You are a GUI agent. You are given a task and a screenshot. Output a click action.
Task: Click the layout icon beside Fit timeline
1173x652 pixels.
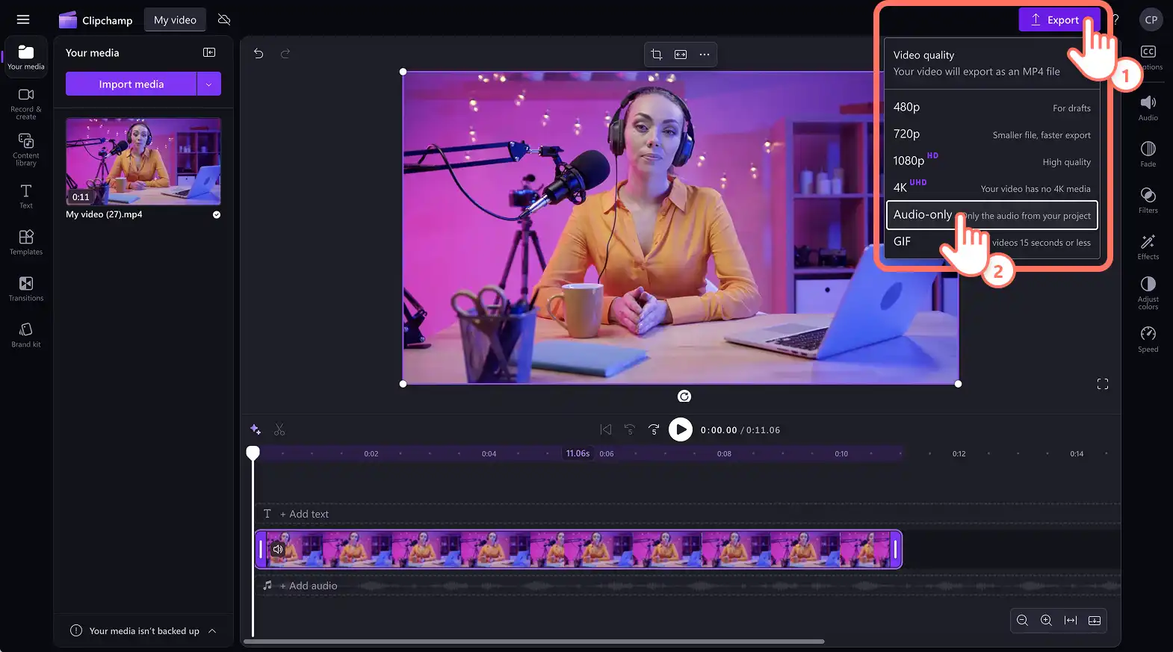tap(1095, 621)
